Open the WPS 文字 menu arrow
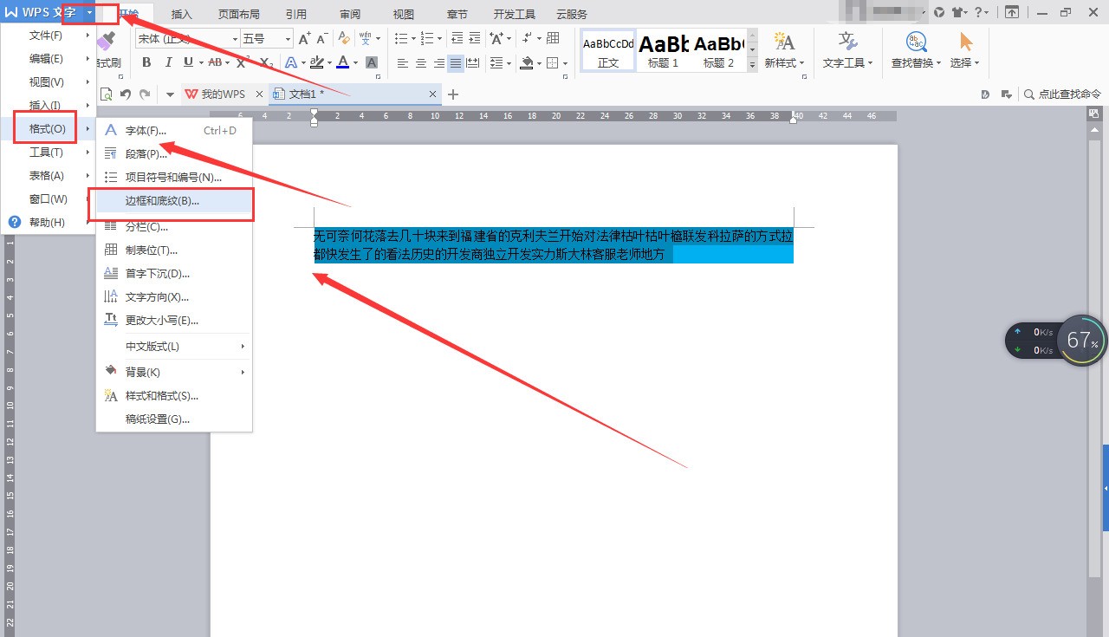Image resolution: width=1109 pixels, height=637 pixels. (x=89, y=13)
